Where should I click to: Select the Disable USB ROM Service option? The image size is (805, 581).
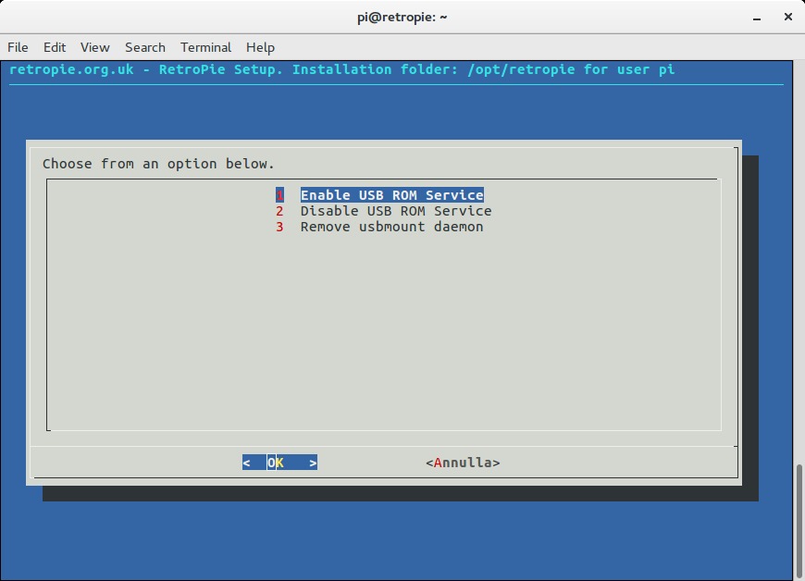[394, 211]
